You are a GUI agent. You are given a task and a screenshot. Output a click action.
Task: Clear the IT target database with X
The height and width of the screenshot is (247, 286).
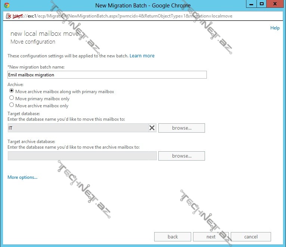(152, 128)
